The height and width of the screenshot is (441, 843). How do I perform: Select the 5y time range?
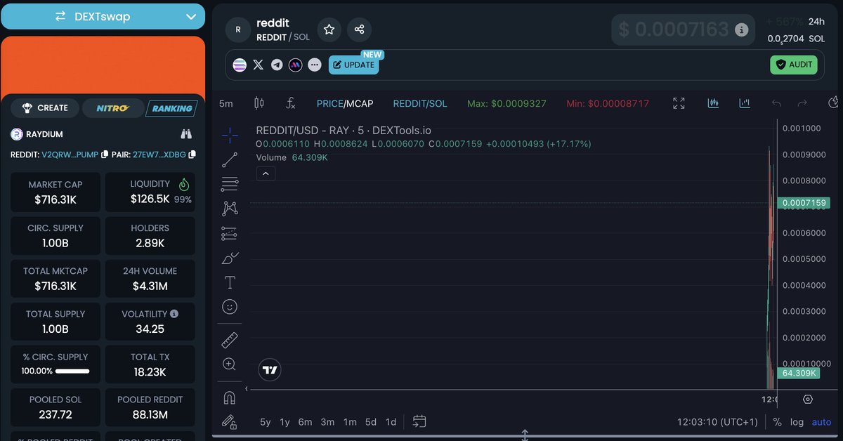(x=265, y=422)
